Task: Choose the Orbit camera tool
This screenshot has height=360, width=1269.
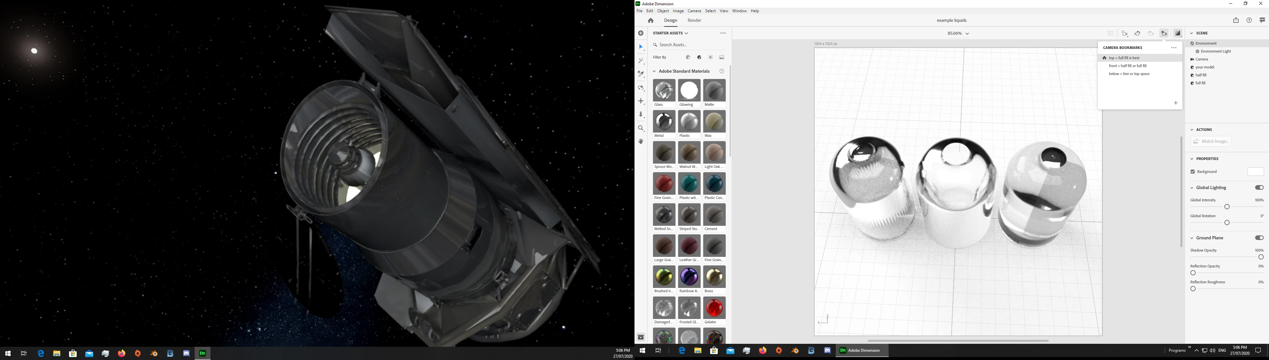Action: [641, 88]
